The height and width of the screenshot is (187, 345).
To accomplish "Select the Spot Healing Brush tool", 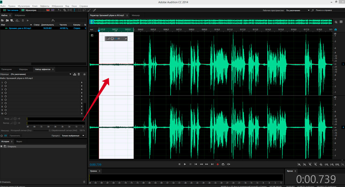I will pos(94,10).
